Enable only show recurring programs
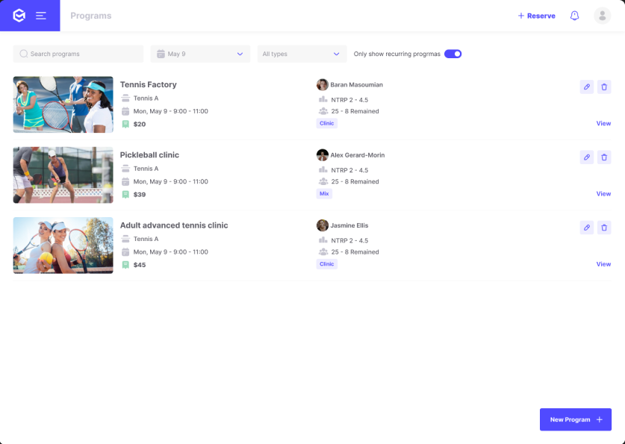The width and height of the screenshot is (625, 444). tap(453, 54)
